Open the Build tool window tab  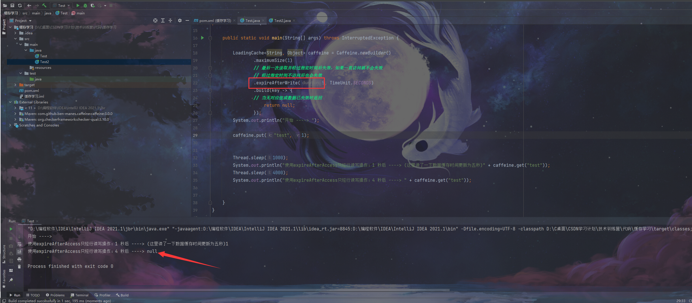tap(122, 295)
